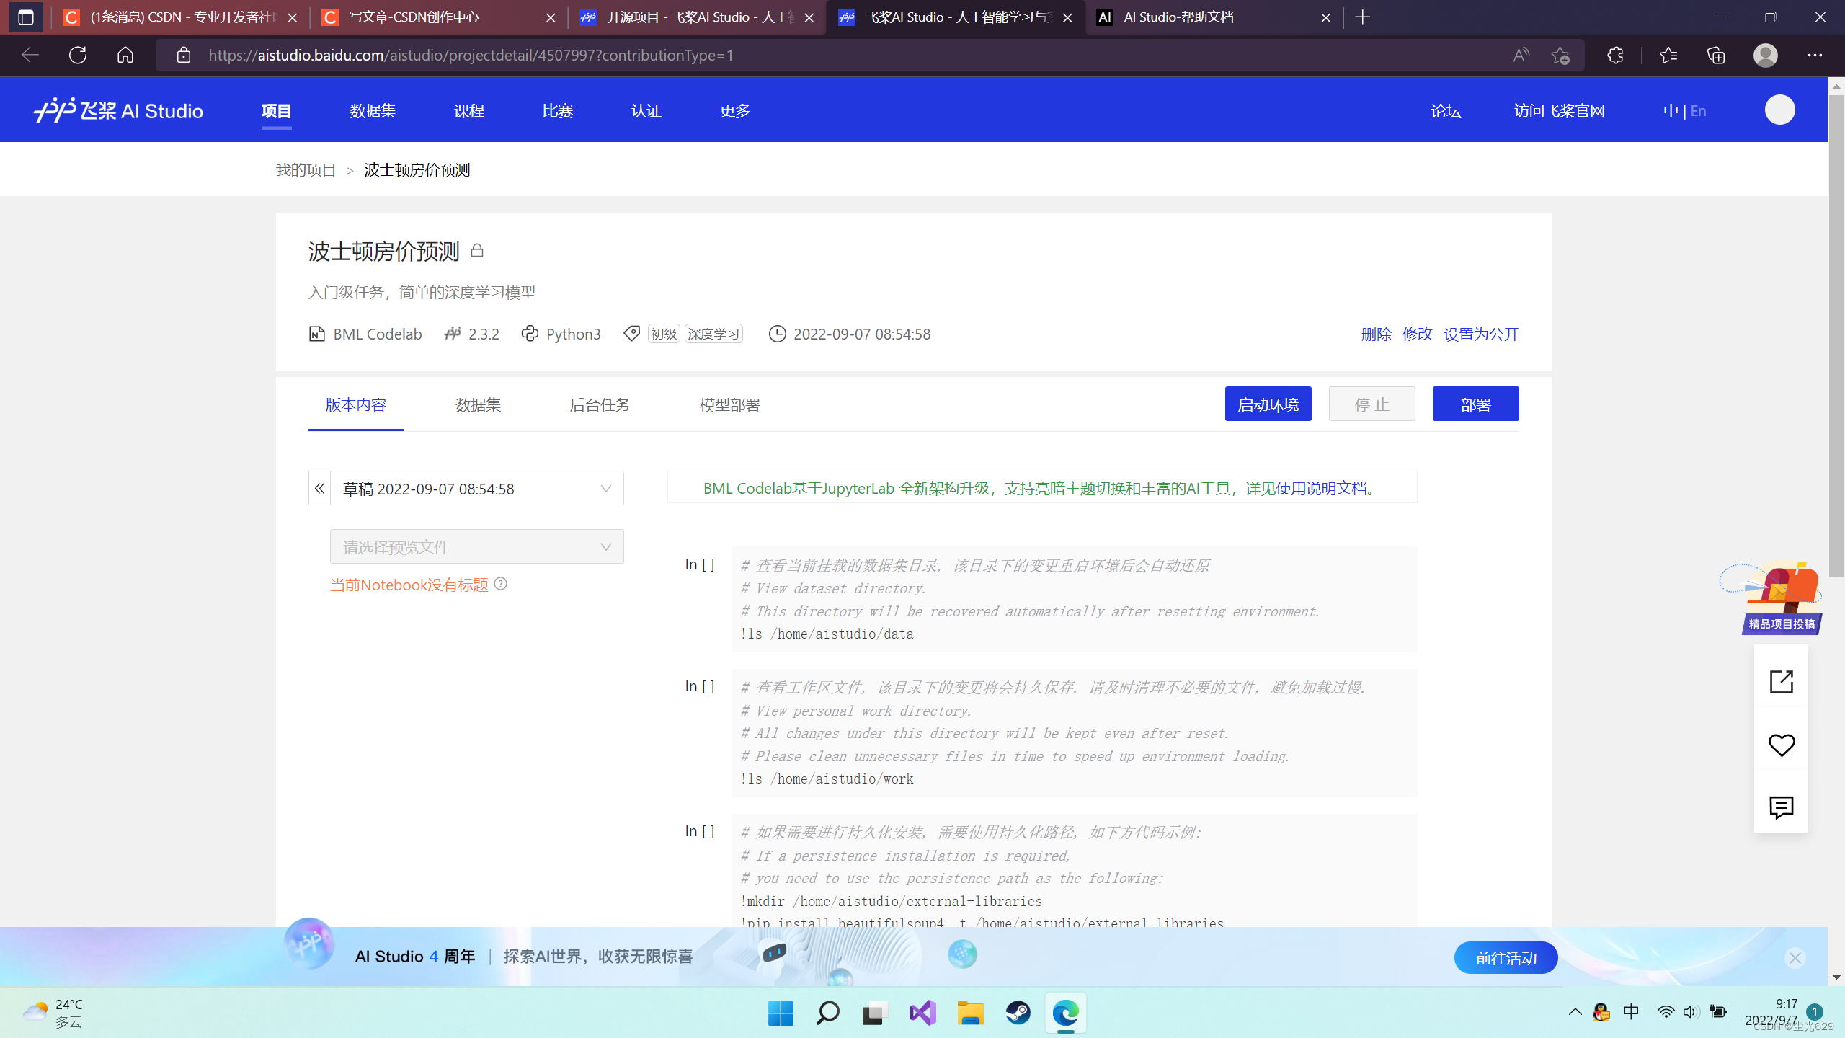The height and width of the screenshot is (1038, 1845).
Task: Click the 深度学习 tag
Action: pyautogui.click(x=713, y=334)
